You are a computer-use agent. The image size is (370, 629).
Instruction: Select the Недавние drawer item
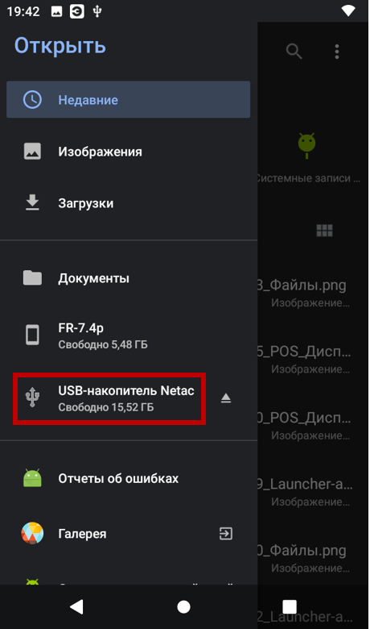pos(129,99)
